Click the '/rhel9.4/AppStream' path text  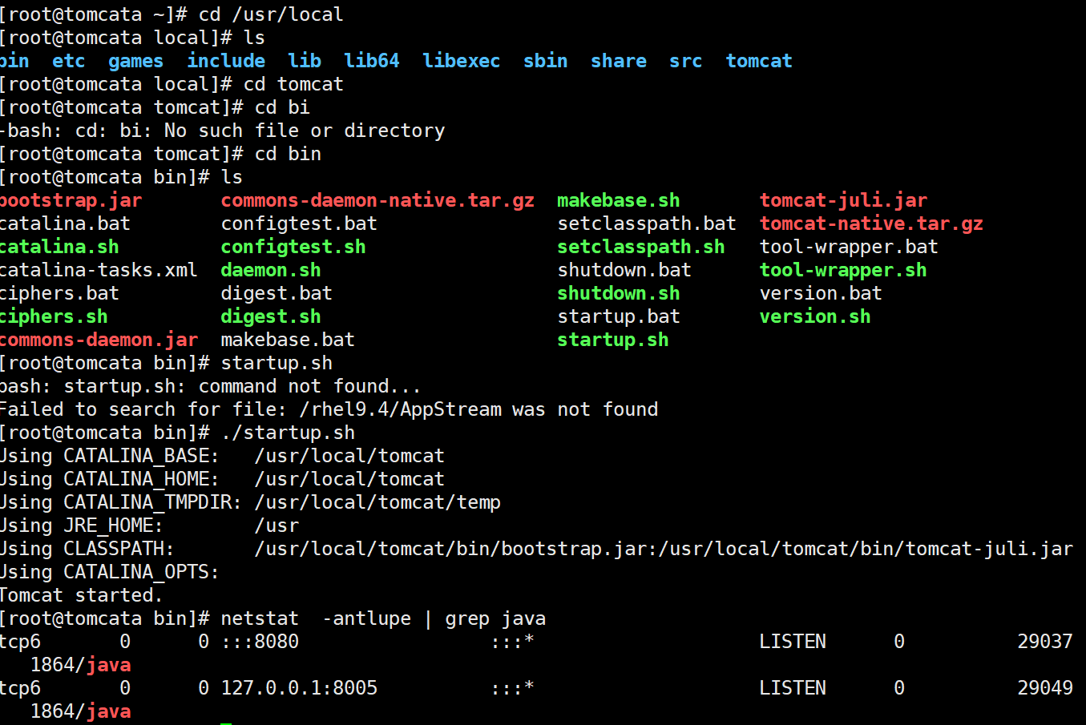click(x=400, y=409)
